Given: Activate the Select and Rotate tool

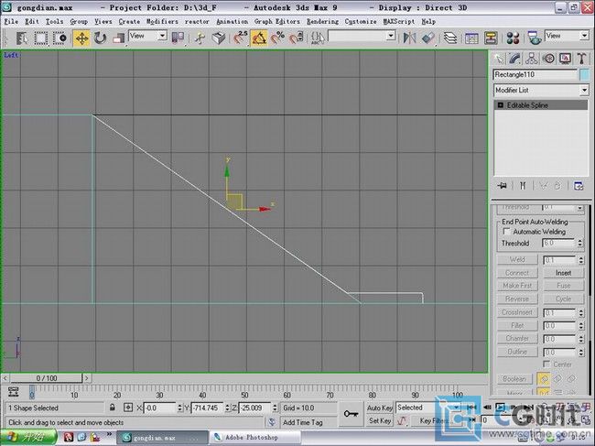Looking at the screenshot, I should coord(100,38).
